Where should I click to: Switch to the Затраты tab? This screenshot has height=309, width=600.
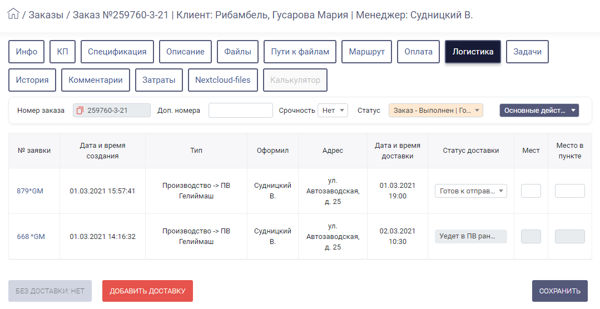tap(159, 80)
